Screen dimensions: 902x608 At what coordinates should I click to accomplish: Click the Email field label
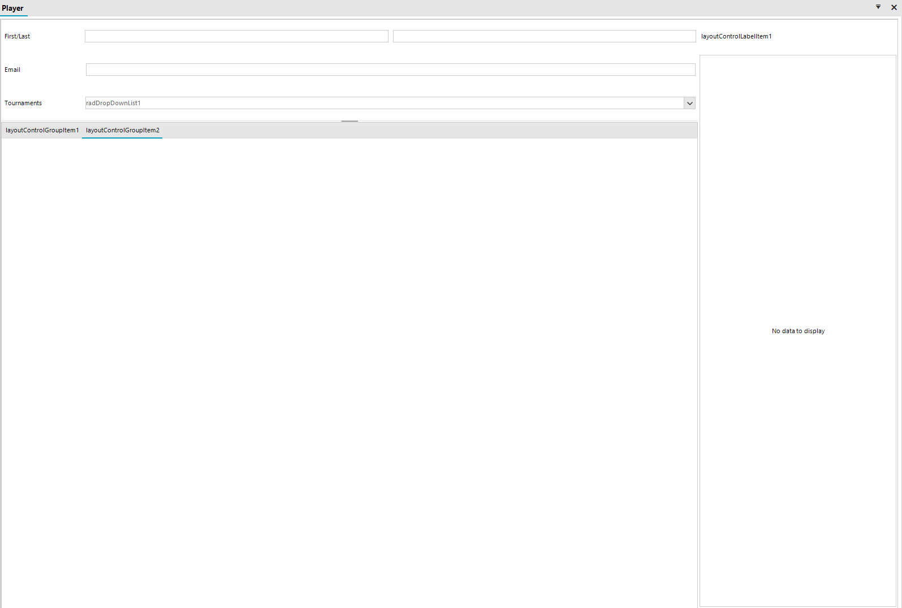(x=12, y=70)
